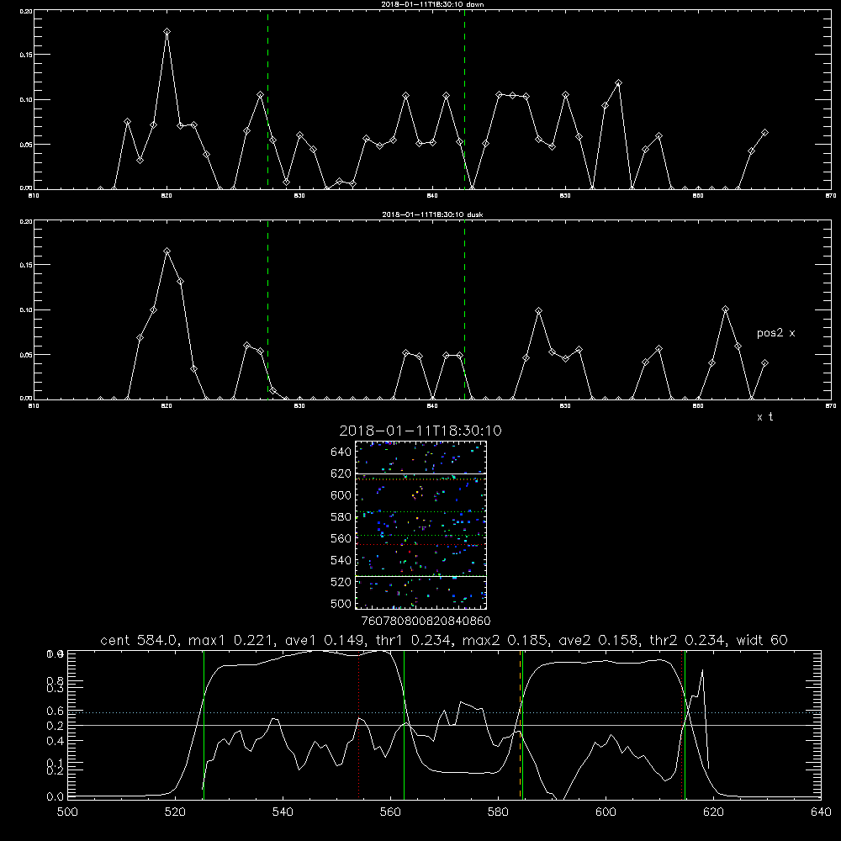
Task: Click the 'pos2 x' annotation text
Action: click(x=775, y=333)
